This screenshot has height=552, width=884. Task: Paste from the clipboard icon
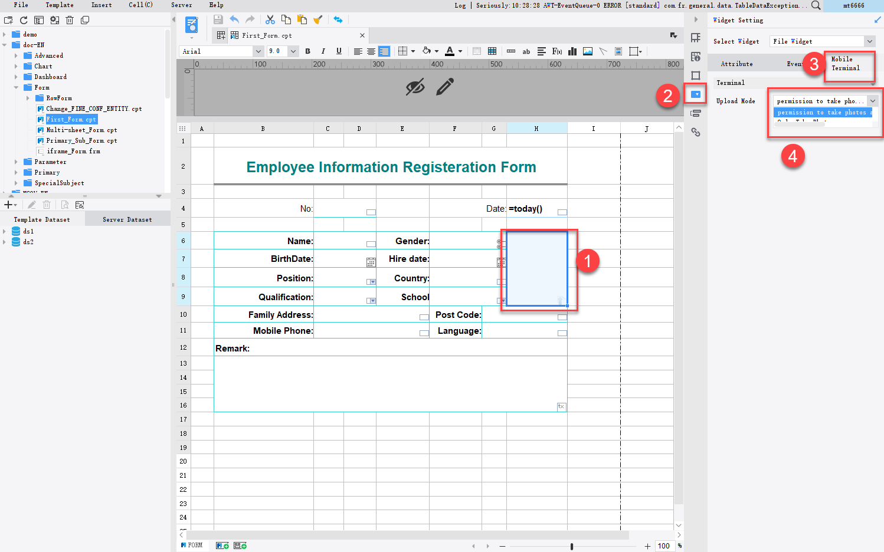302,19
